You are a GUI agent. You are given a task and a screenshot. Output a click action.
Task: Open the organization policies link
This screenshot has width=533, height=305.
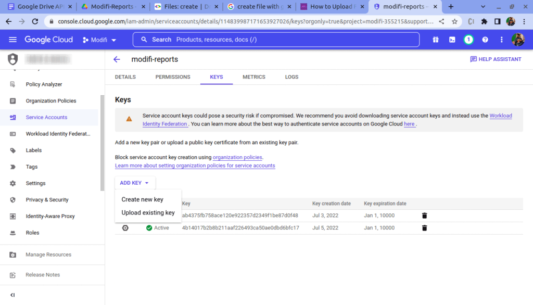pyautogui.click(x=237, y=157)
